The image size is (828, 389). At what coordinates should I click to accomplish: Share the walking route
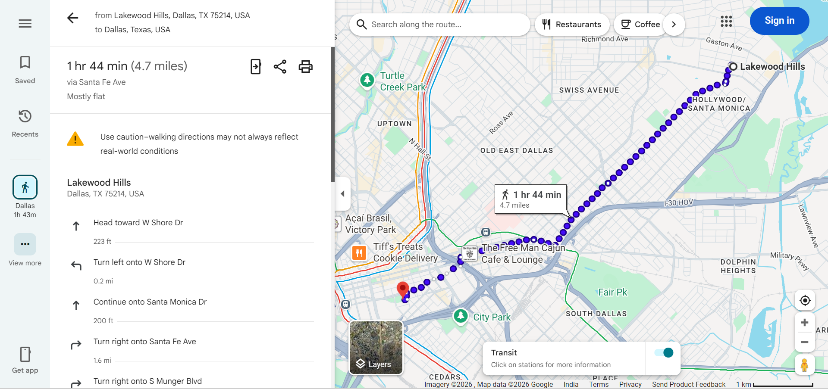point(280,66)
